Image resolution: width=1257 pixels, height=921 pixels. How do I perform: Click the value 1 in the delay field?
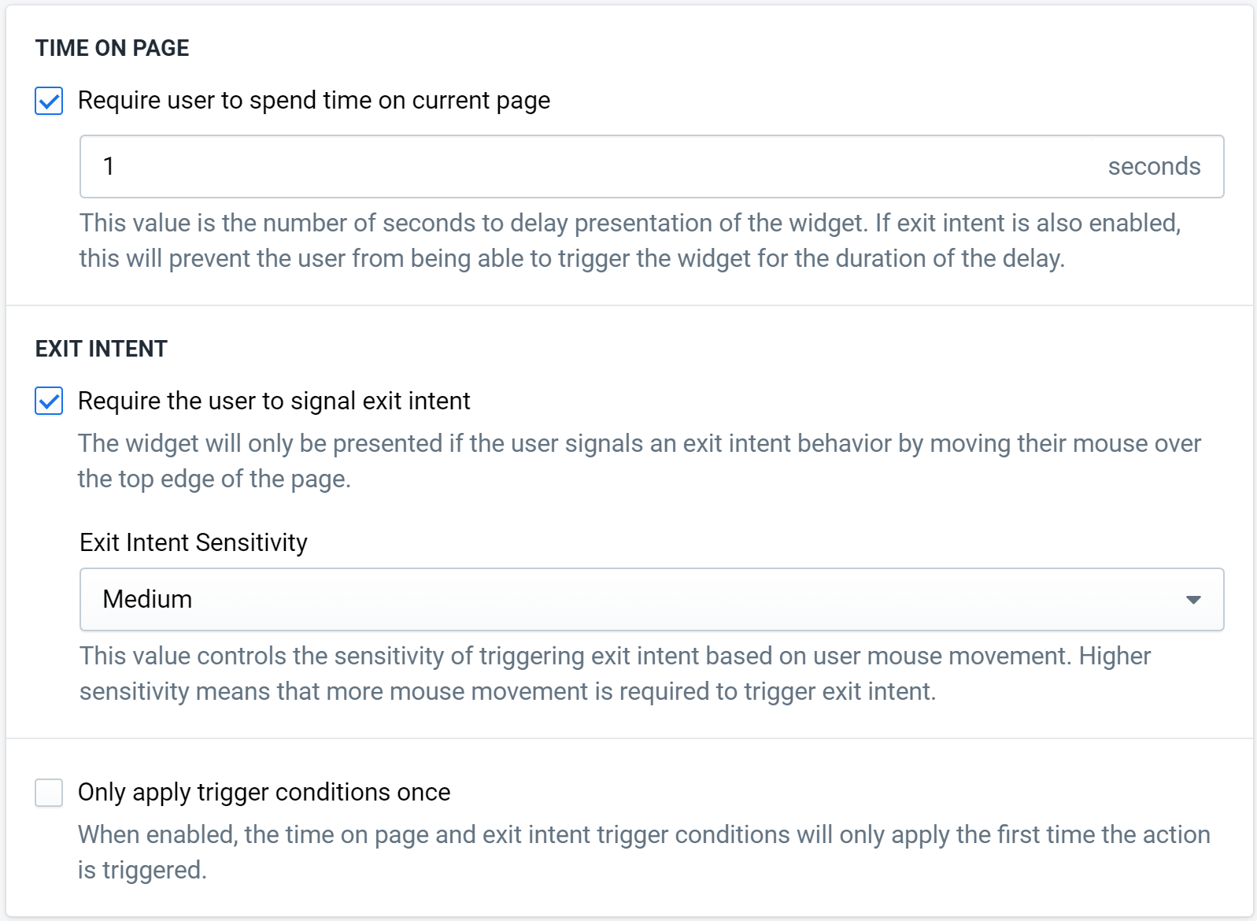click(x=109, y=166)
